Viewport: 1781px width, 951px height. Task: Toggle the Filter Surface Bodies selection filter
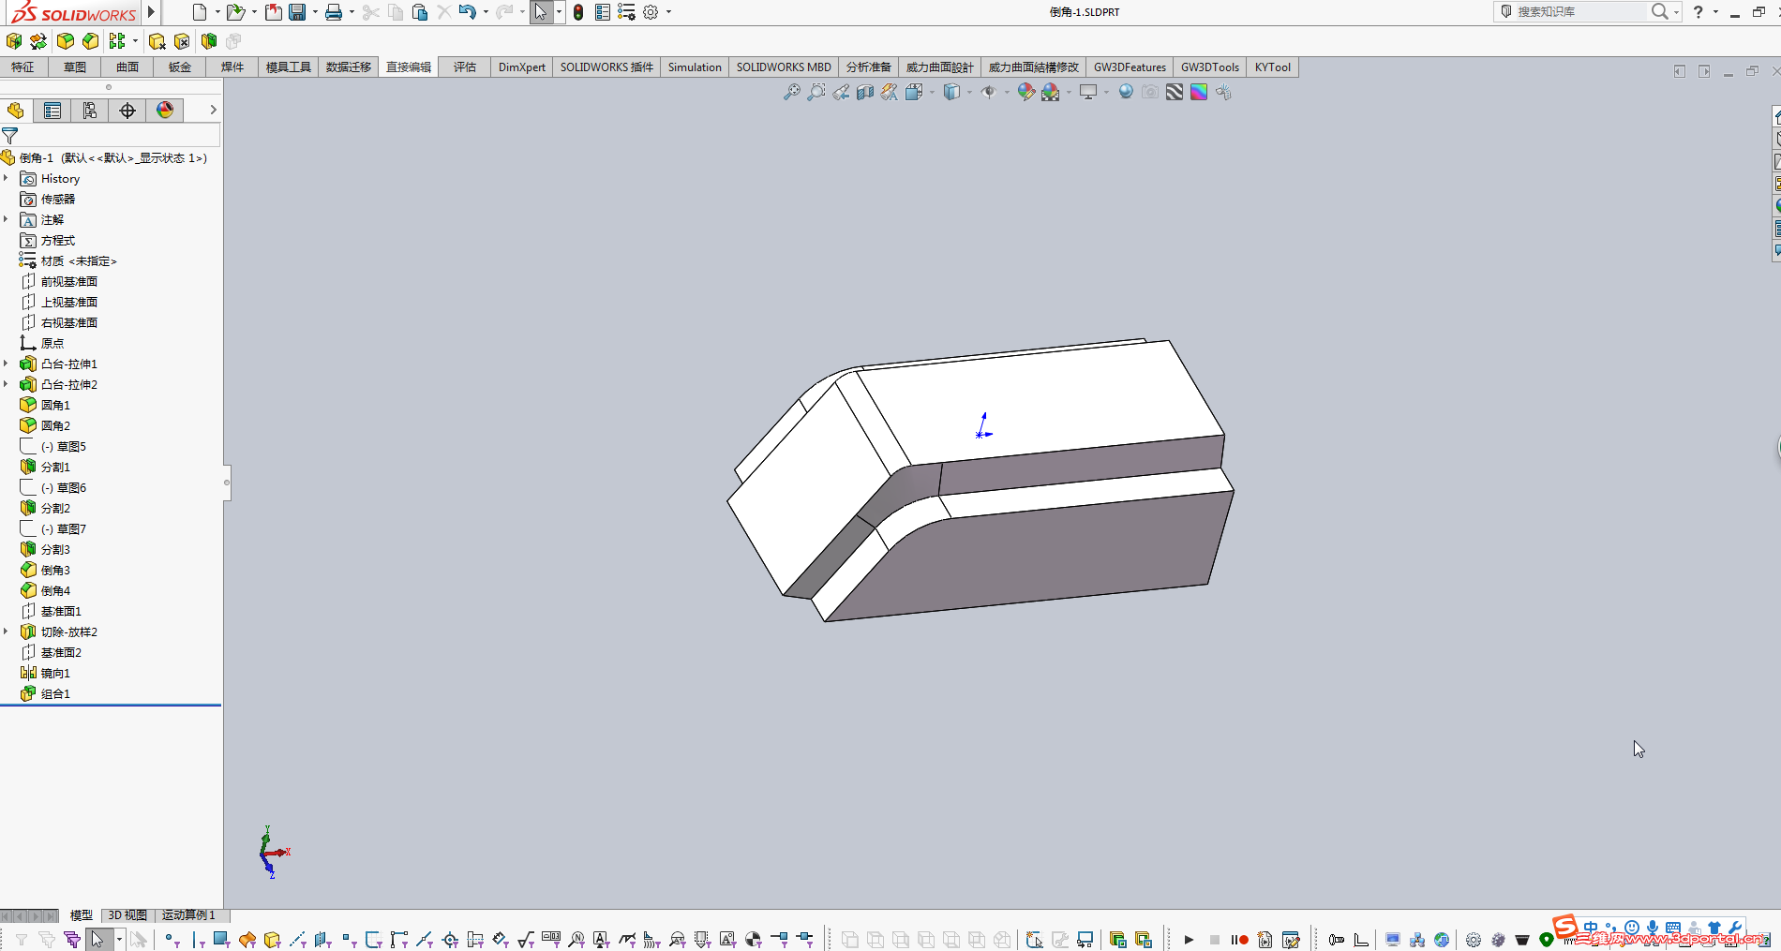click(247, 939)
